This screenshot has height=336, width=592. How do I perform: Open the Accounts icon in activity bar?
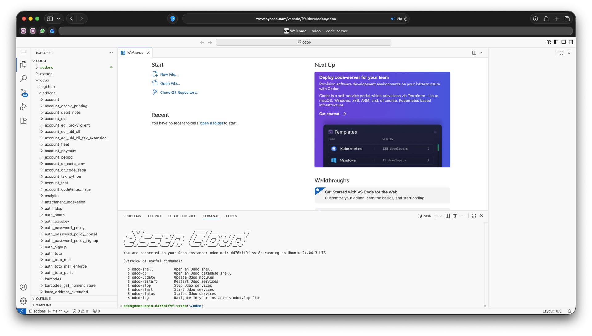[x=23, y=287]
